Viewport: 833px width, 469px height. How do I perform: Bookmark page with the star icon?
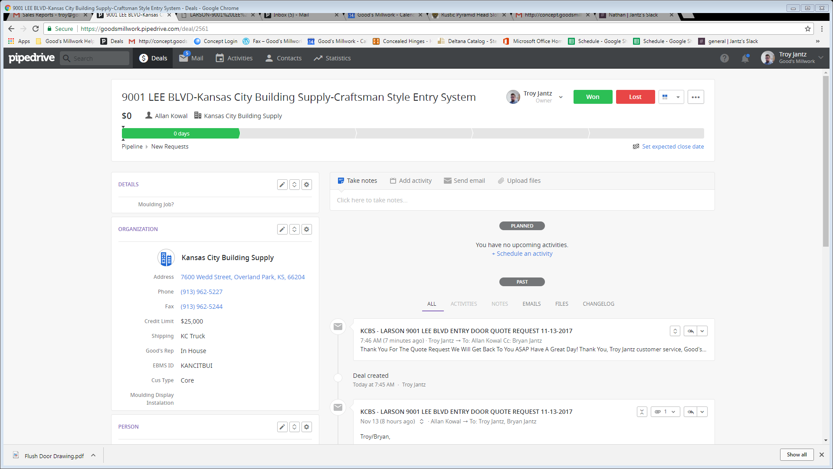[x=808, y=29]
